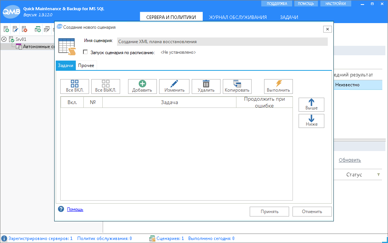Collapse the Srv01 server node
The image size is (388, 243).
[4, 39]
